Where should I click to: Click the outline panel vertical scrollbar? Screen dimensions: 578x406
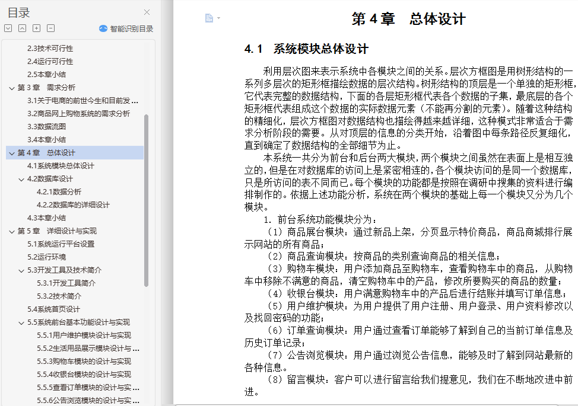(x=147, y=200)
